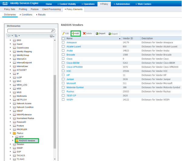Click the Edit pencil icon
This screenshot has height=161, width=182.
coord(63,33)
